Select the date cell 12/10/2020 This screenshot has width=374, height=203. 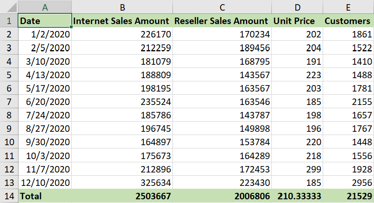pyautogui.click(x=45, y=183)
